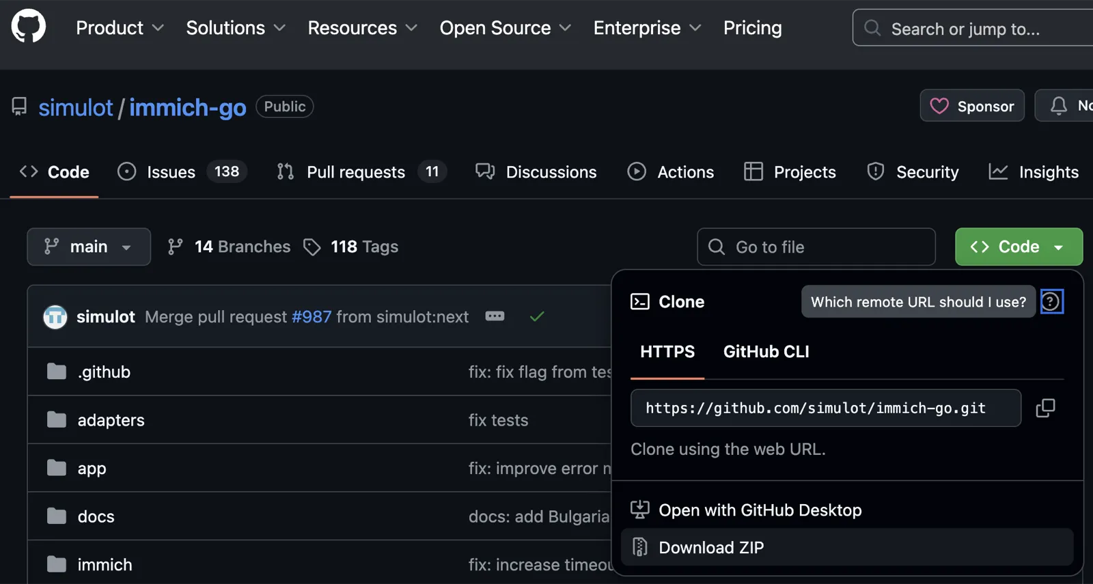Click the Go to file search field

(816, 247)
